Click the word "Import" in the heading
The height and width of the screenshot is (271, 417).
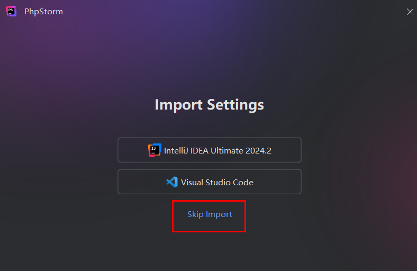coord(179,104)
